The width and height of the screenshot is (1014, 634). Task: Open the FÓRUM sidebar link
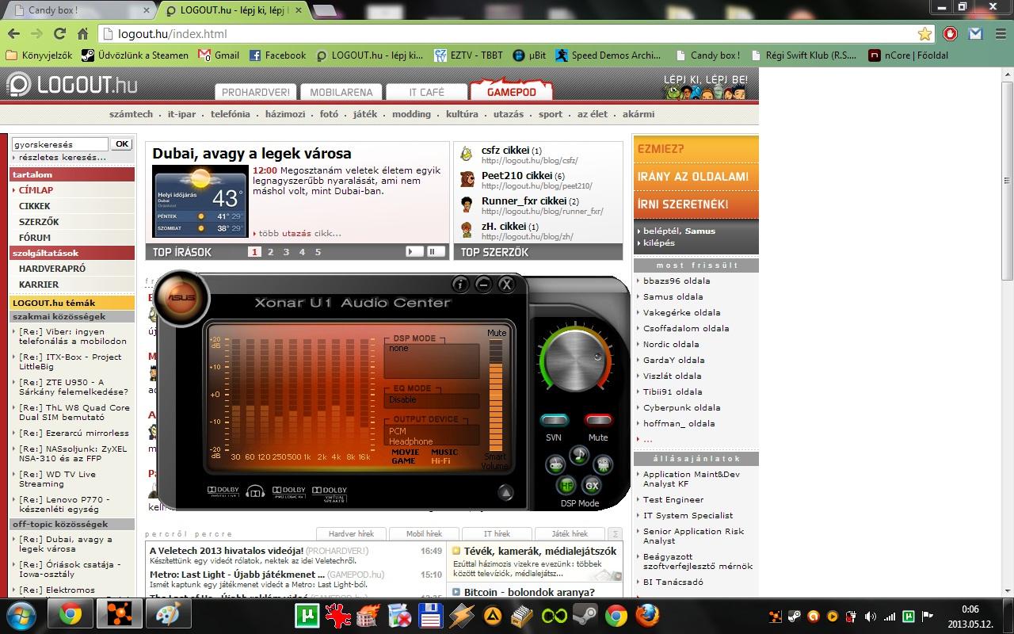pos(35,238)
